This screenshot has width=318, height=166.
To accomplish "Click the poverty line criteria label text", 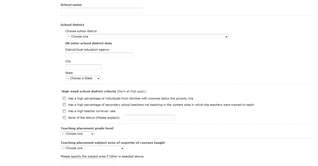I will (131, 98).
